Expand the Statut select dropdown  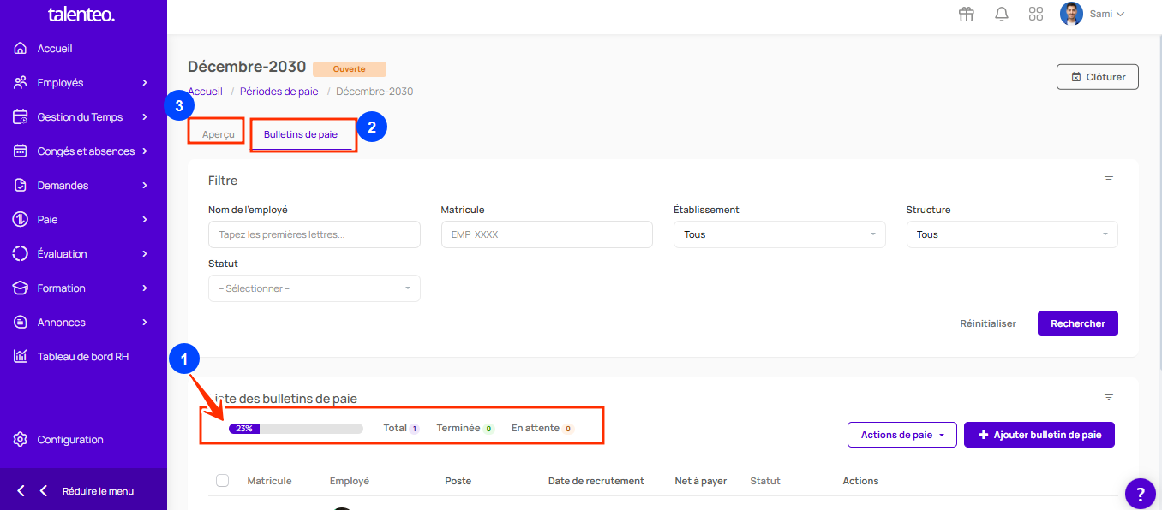click(x=314, y=288)
